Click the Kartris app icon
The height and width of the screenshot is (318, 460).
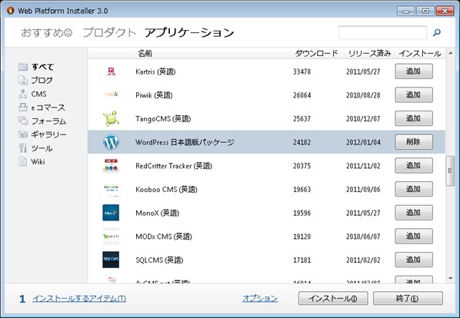pos(111,71)
